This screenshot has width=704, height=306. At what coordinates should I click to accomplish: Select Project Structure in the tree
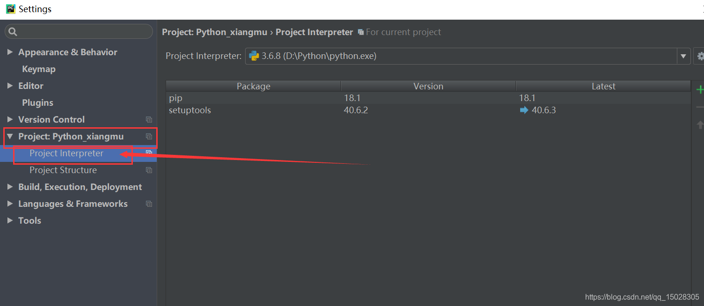63,170
